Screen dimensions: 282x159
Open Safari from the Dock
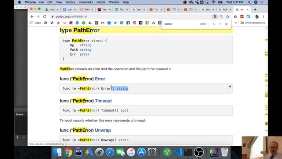pos(110,152)
